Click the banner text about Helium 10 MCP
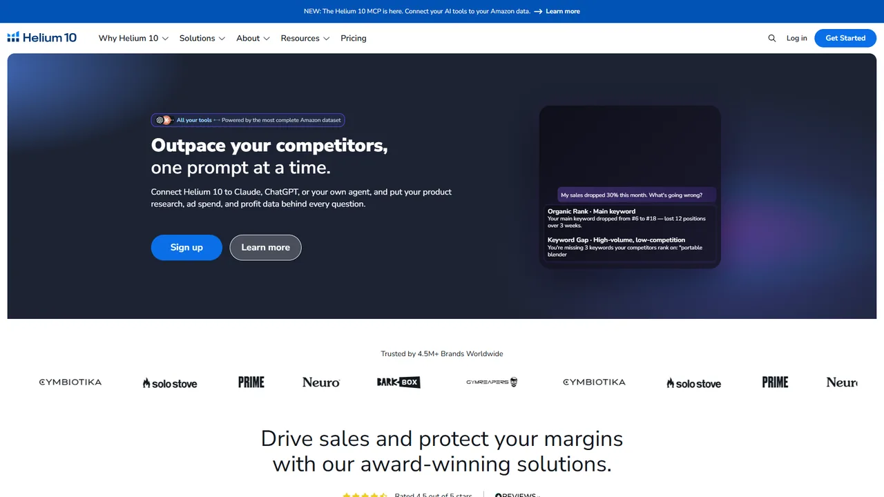Image resolution: width=884 pixels, height=497 pixels. [416, 11]
